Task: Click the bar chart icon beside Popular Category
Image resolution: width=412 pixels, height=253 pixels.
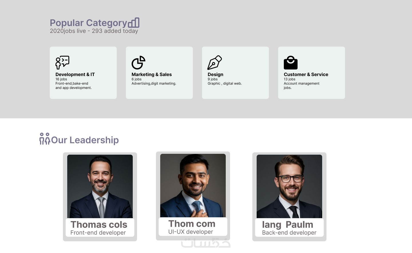Action: point(134,23)
